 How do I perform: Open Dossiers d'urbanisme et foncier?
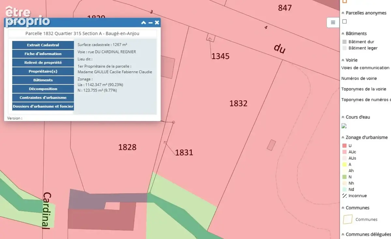tap(43, 106)
